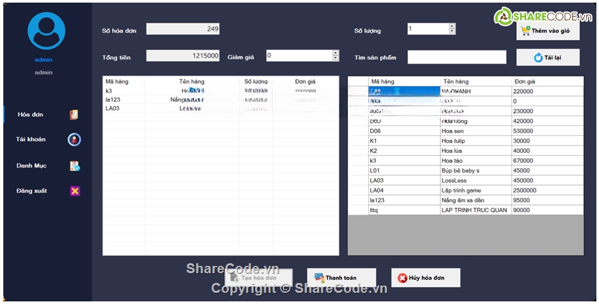Reload the list with Tải lại button
Viewport: 599px width, 304px height.
[x=548, y=58]
